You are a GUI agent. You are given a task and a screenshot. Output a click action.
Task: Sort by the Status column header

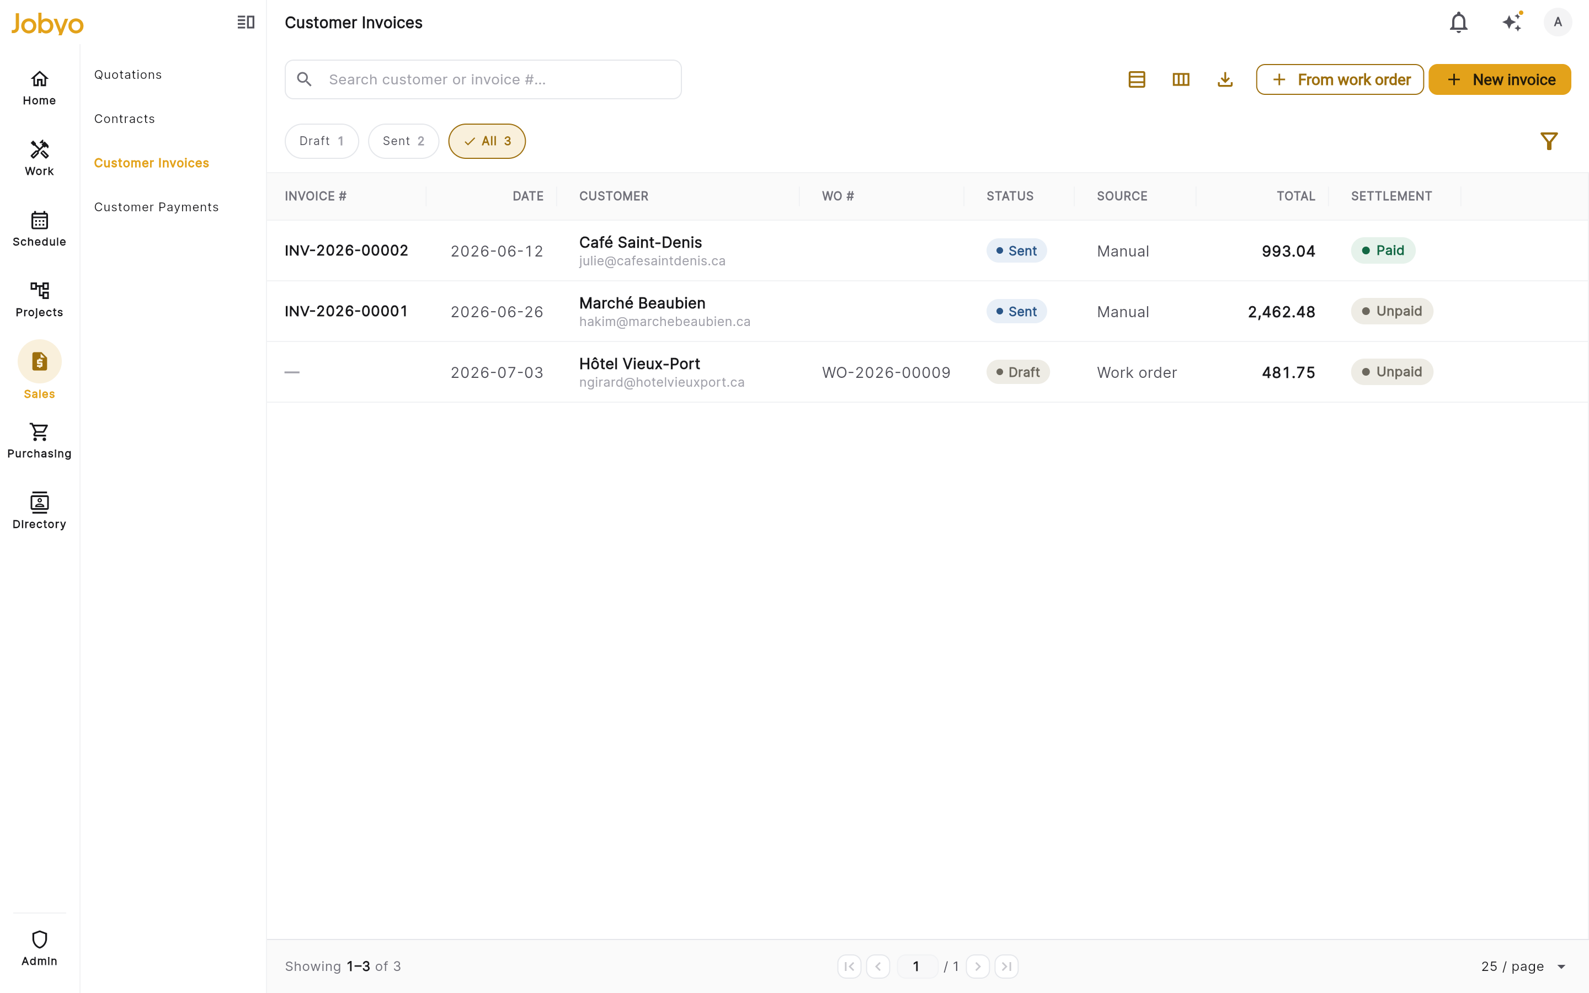[x=1010, y=196]
